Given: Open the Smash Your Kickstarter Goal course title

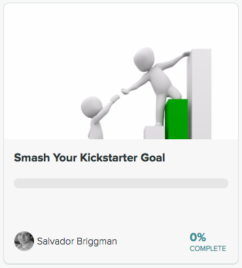Looking at the screenshot, I should coord(90,158).
